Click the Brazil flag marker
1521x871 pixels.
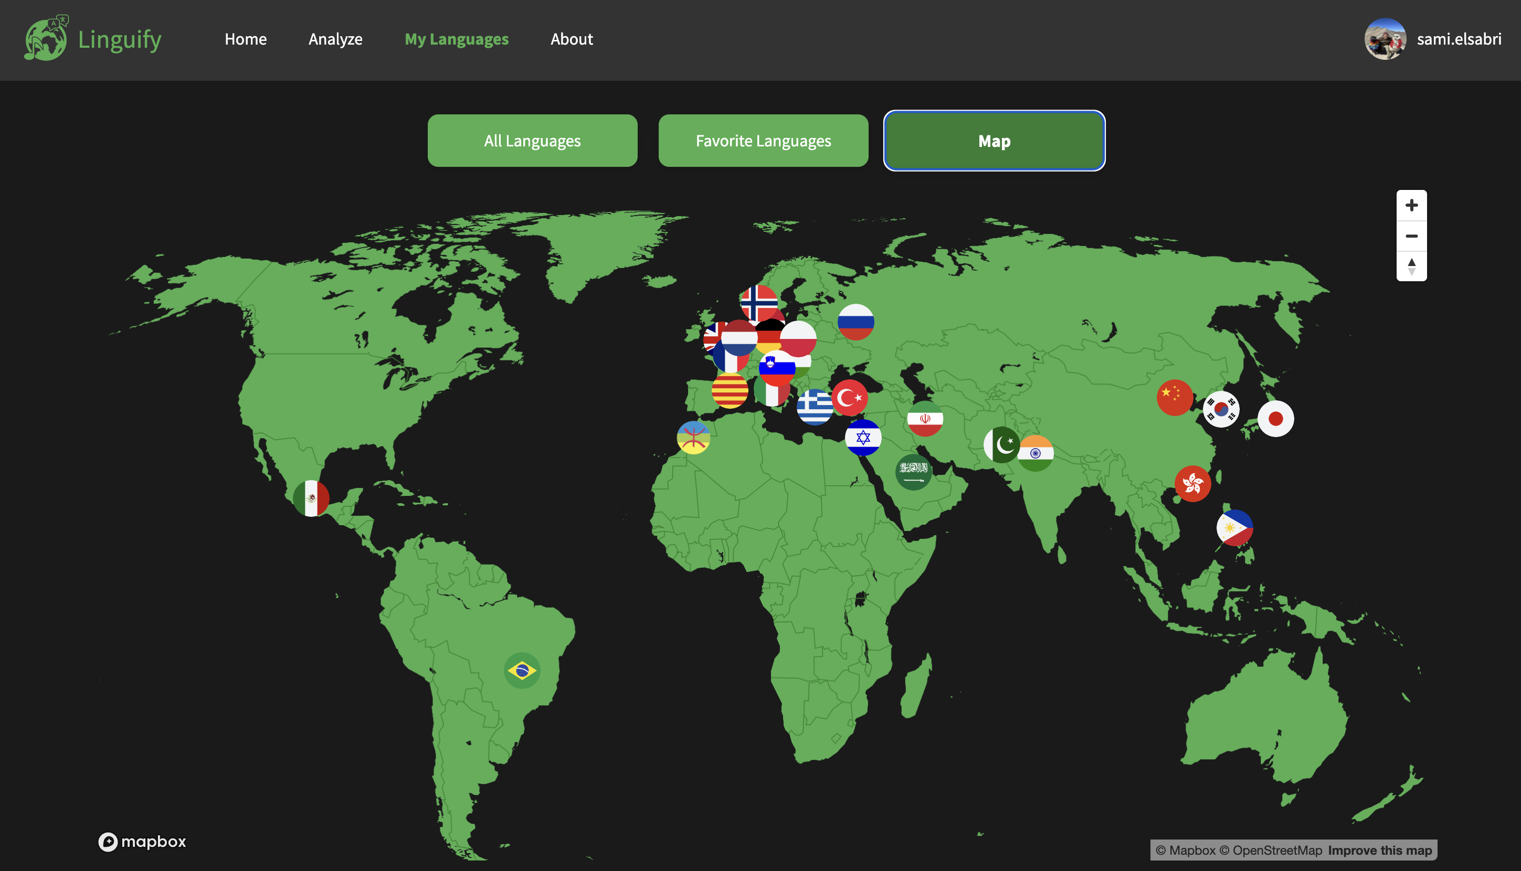click(522, 670)
